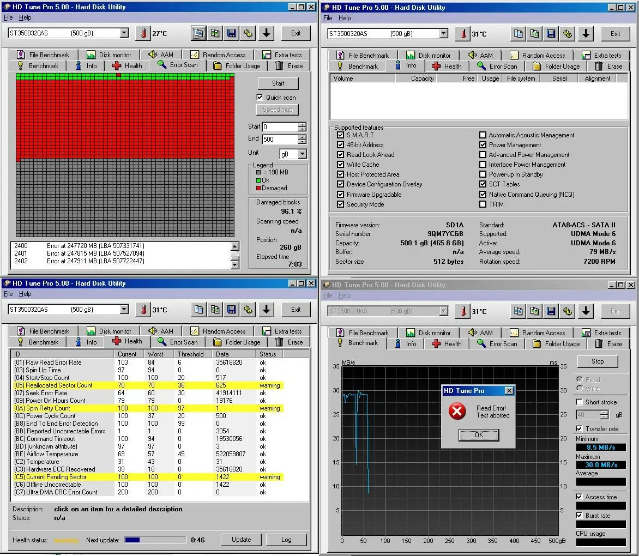Switch to Random Access tab in Health window

point(219,331)
